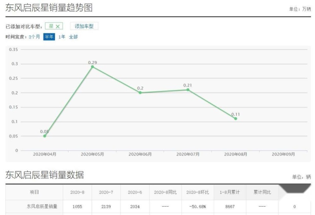Click the 0.15 y-axis label
The image size is (315, 215).
pyautogui.click(x=13, y=107)
